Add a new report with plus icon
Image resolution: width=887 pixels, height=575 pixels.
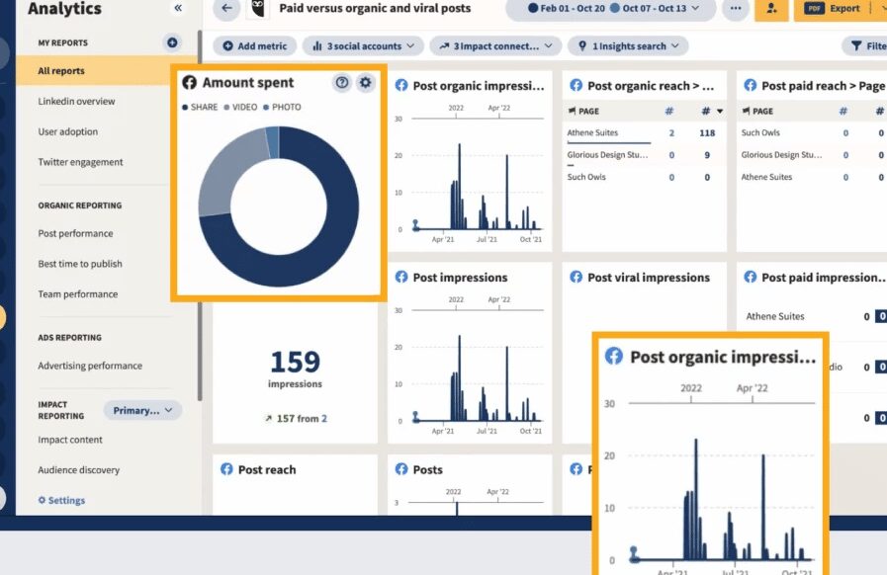coord(172,42)
